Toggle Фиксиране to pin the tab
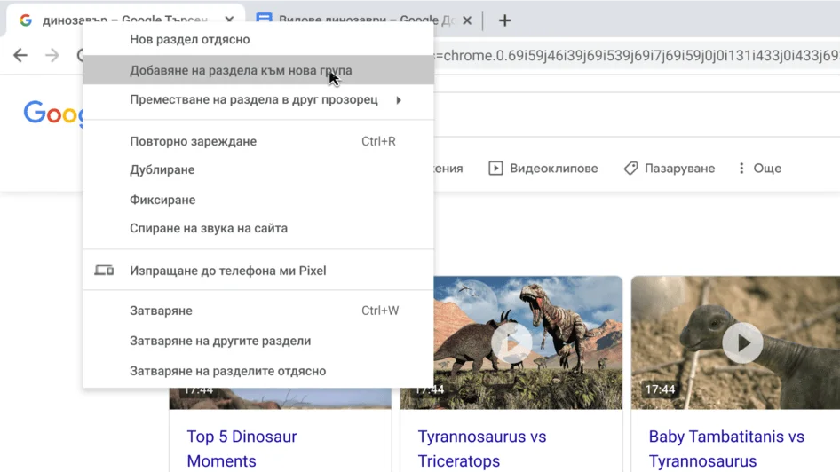This screenshot has width=840, height=472. [162, 200]
